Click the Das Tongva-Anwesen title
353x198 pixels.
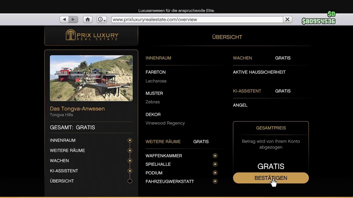point(77,109)
